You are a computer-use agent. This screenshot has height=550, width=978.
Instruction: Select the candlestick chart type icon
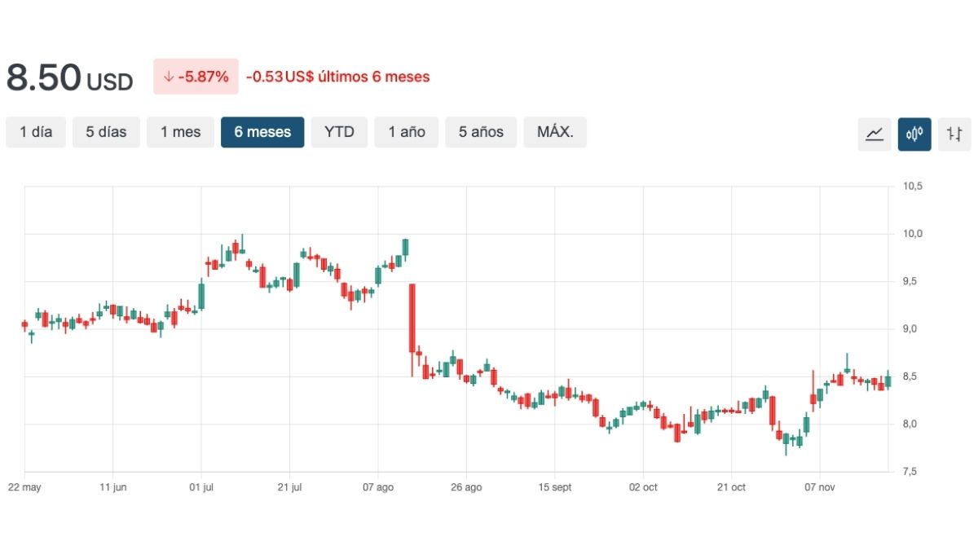(x=914, y=134)
